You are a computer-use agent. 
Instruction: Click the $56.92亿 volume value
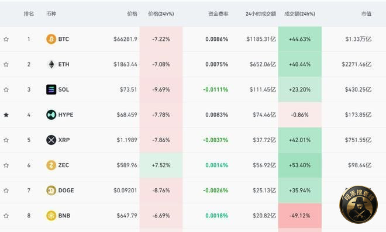point(264,165)
